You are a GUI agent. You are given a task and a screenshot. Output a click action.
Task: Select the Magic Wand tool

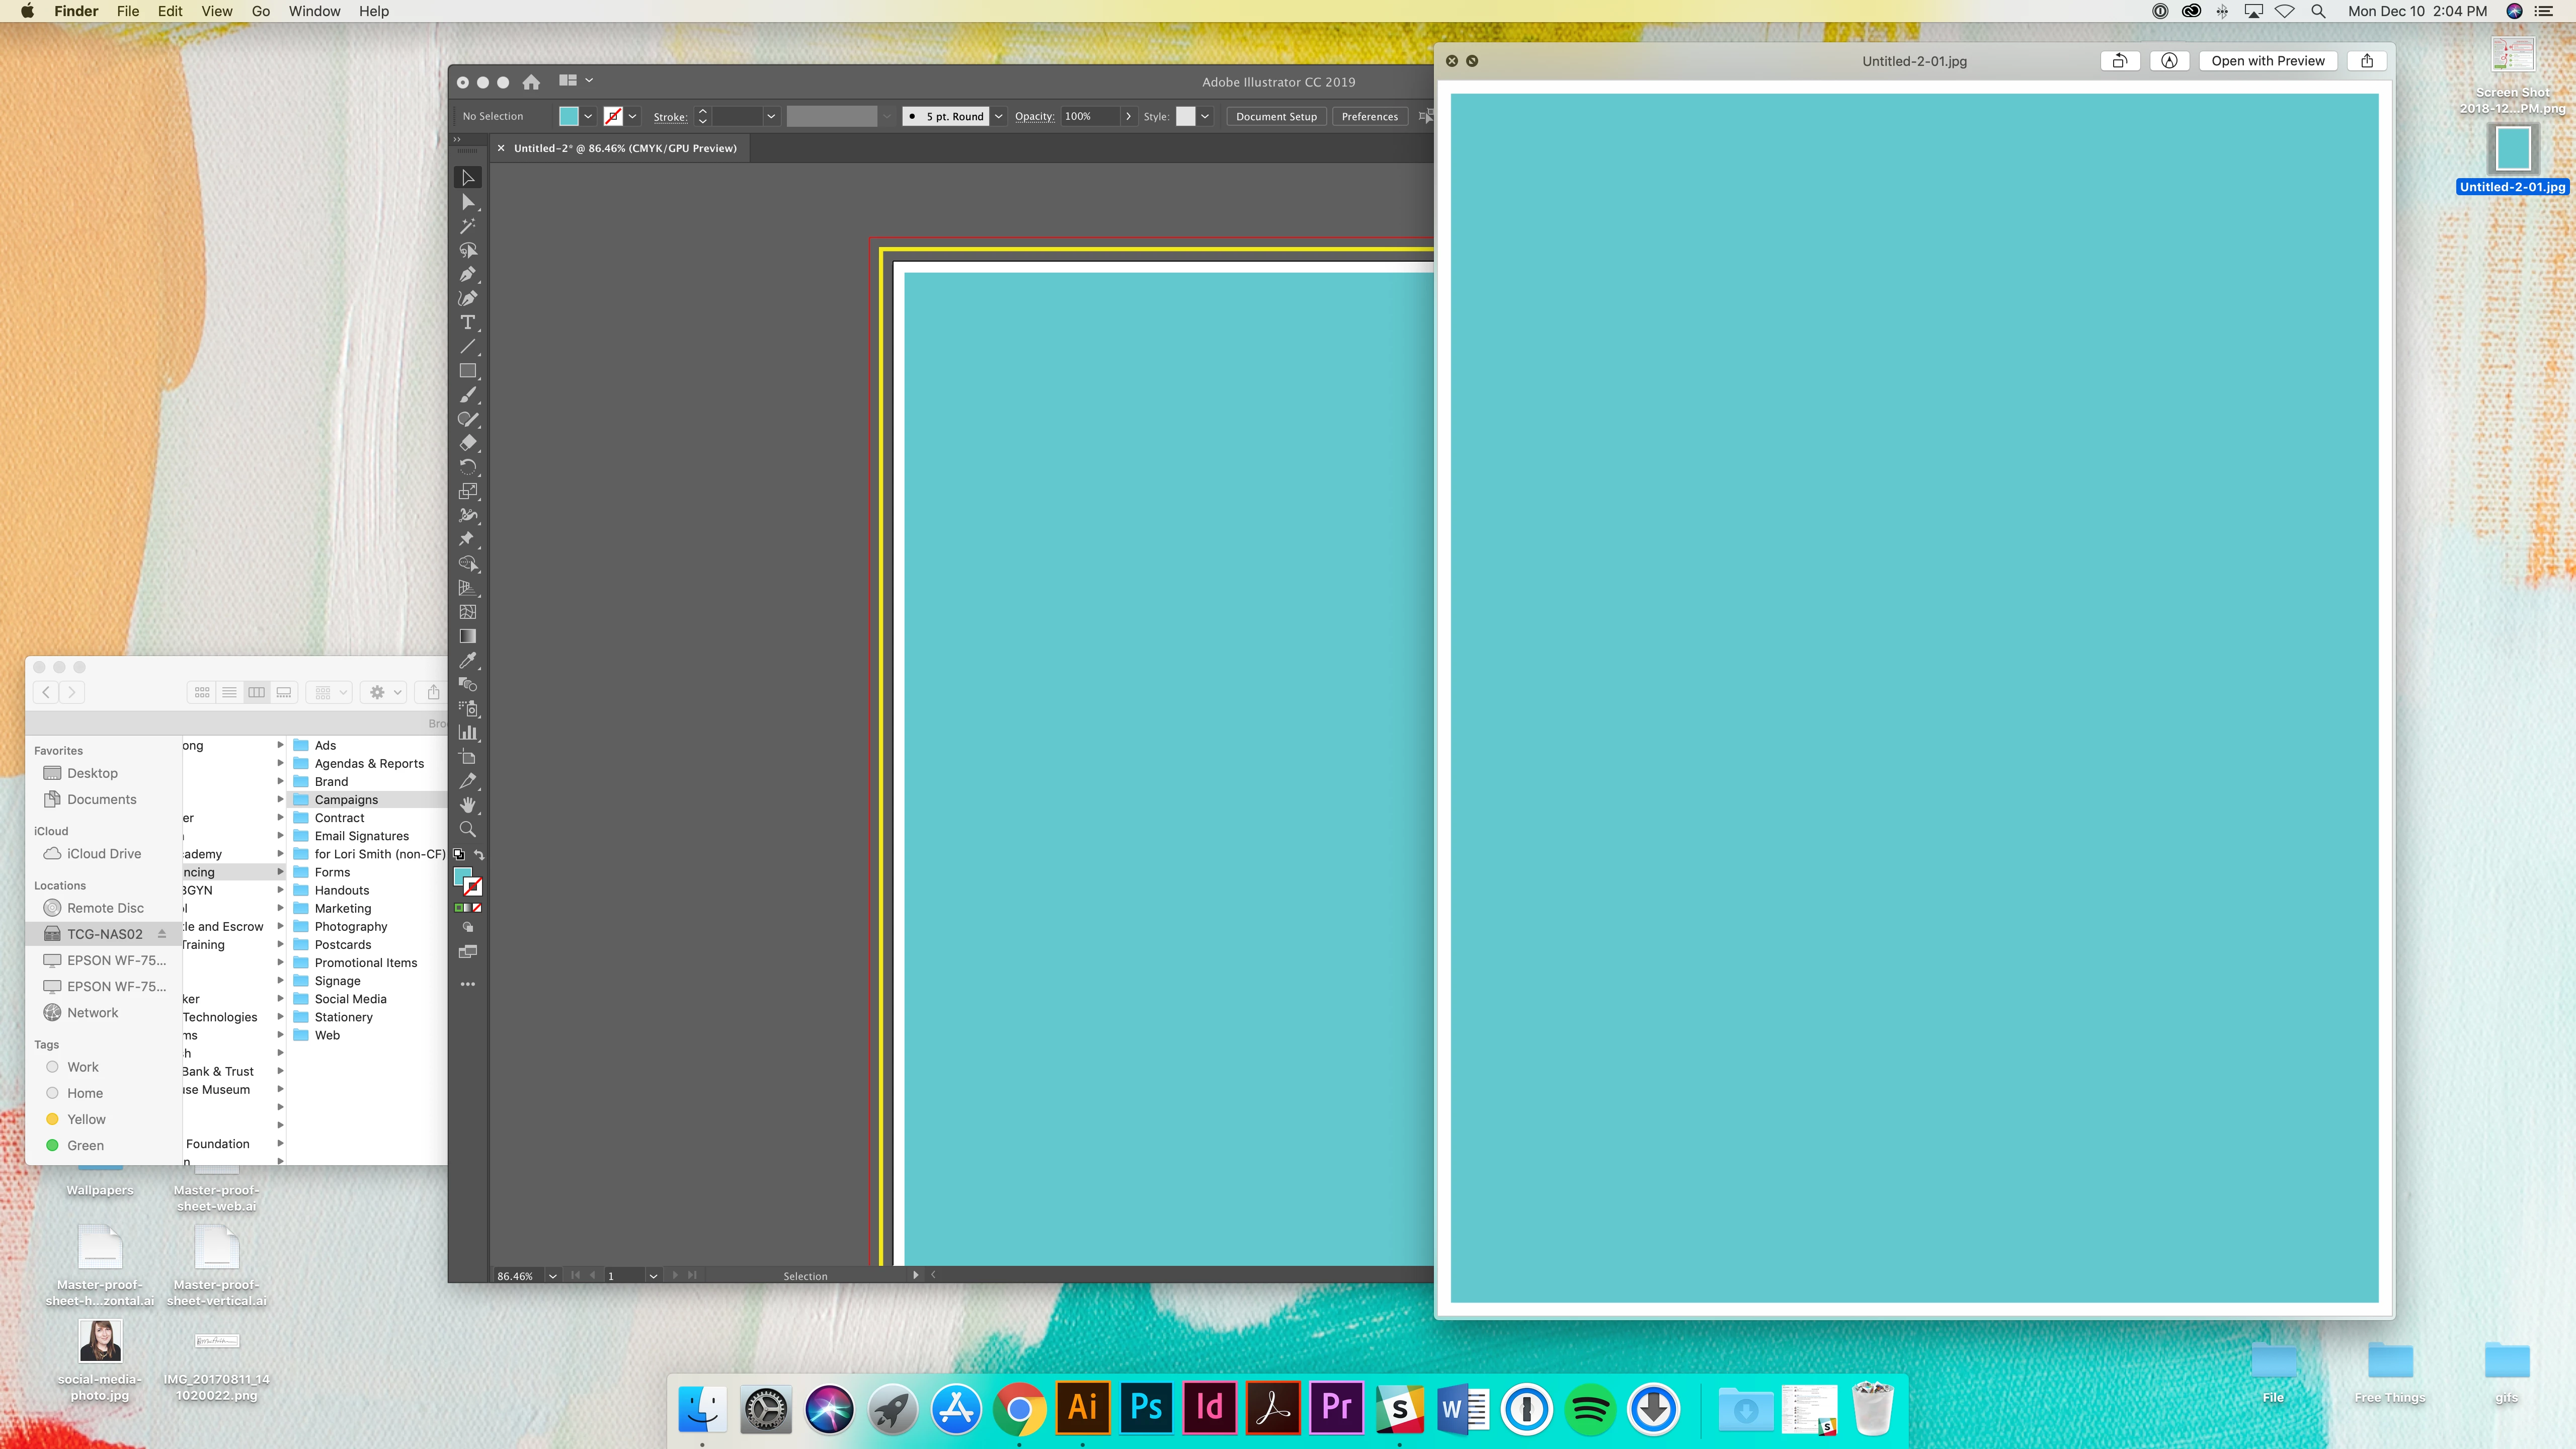(467, 226)
